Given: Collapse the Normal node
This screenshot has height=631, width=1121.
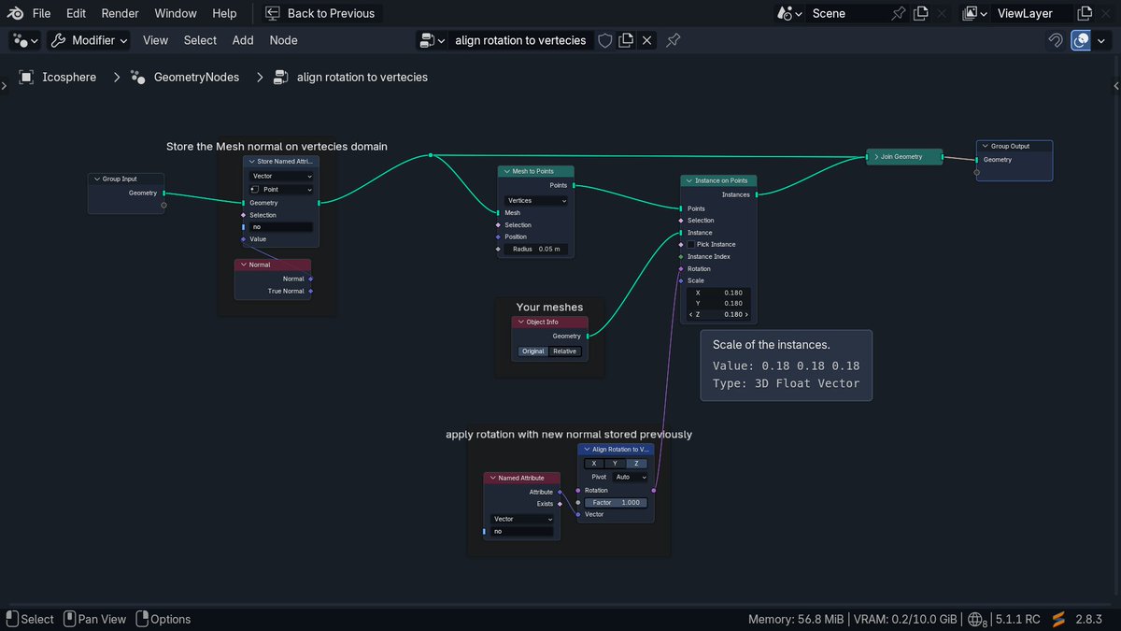Looking at the screenshot, I should 242,265.
